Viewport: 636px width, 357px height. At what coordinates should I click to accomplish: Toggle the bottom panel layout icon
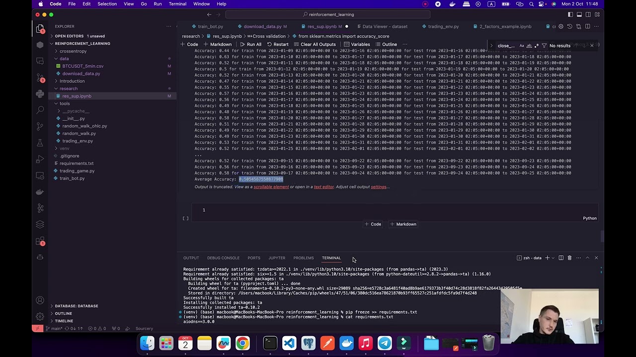tap(579, 14)
